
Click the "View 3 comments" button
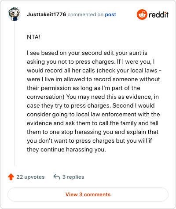click(88, 195)
